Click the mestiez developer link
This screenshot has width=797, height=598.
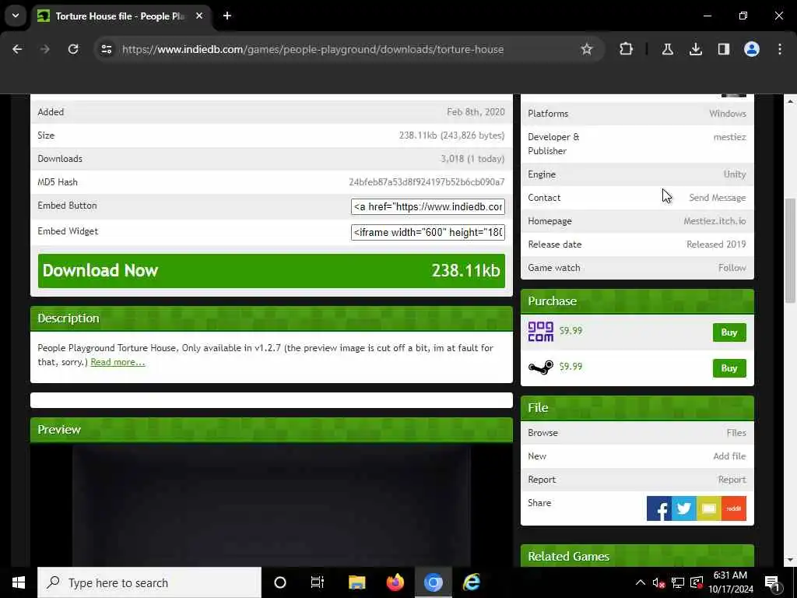(729, 137)
